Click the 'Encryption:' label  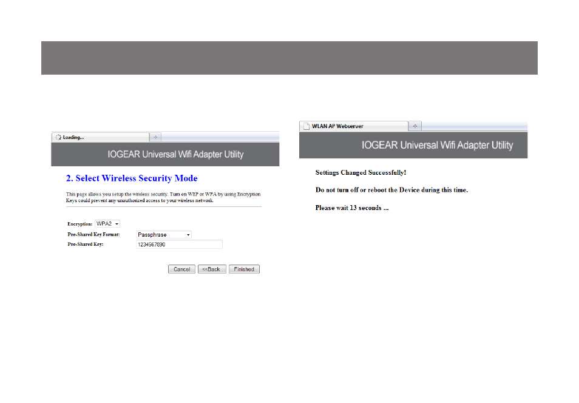pos(80,224)
